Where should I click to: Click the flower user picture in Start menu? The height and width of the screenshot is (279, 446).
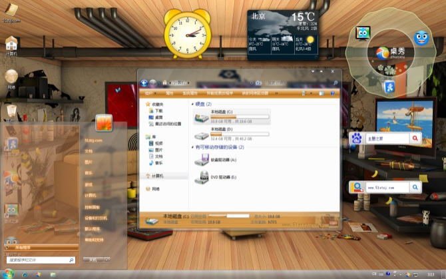[x=104, y=123]
